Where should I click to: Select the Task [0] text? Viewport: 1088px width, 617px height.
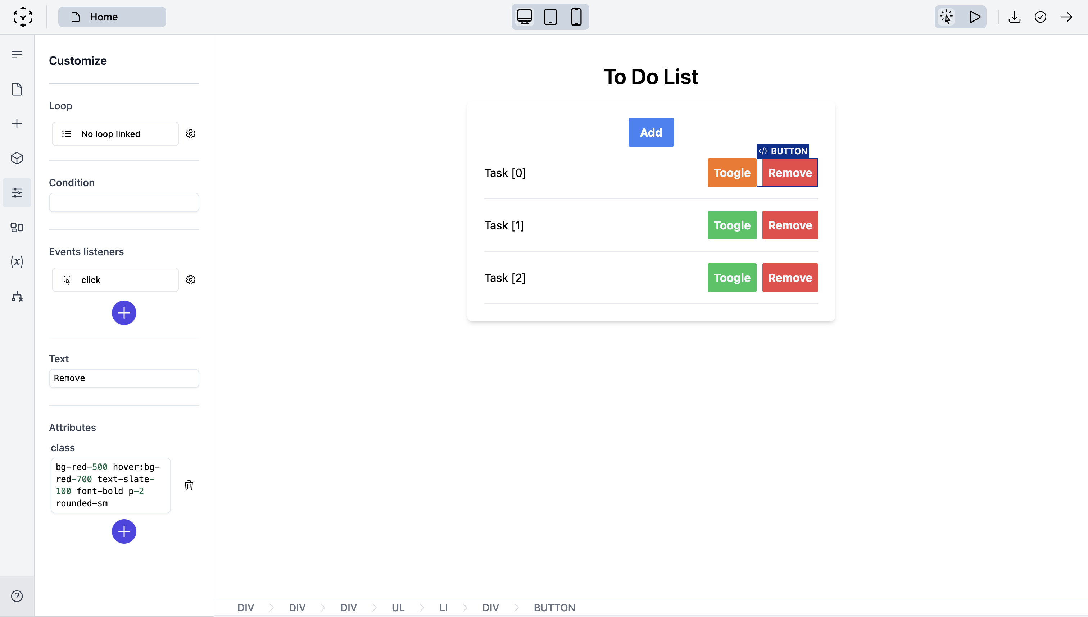coord(505,173)
